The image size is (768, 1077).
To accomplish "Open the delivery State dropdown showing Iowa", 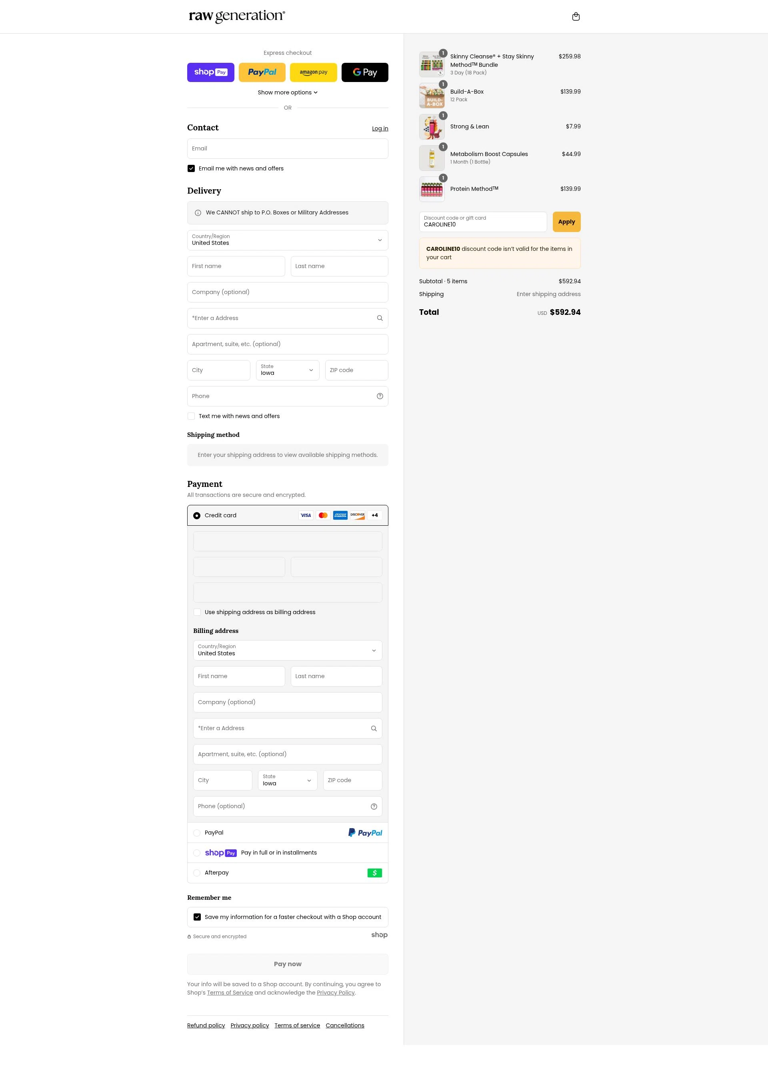I will 288,370.
